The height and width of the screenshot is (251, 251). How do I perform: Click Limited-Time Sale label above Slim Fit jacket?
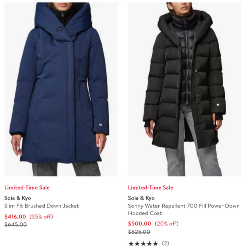coord(27,187)
